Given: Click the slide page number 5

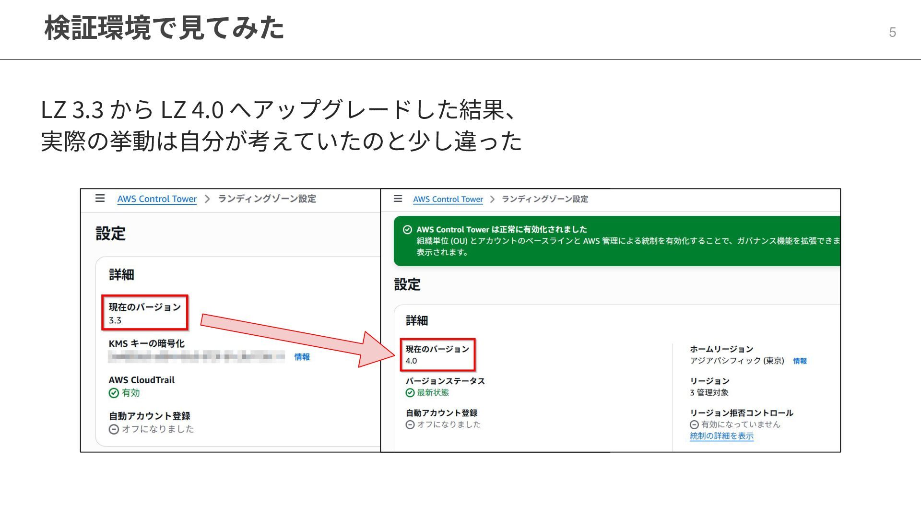Looking at the screenshot, I should 892,32.
